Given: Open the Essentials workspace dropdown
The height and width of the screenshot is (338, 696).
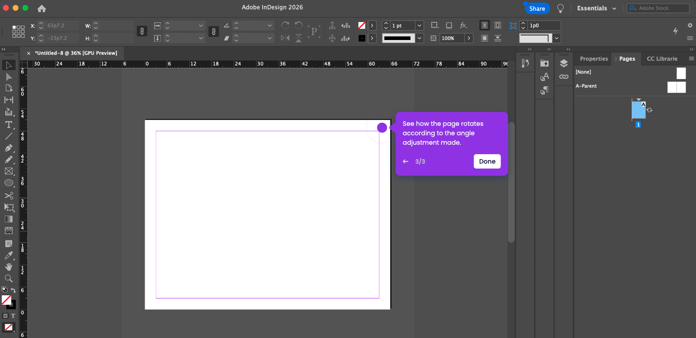Looking at the screenshot, I should tap(597, 8).
